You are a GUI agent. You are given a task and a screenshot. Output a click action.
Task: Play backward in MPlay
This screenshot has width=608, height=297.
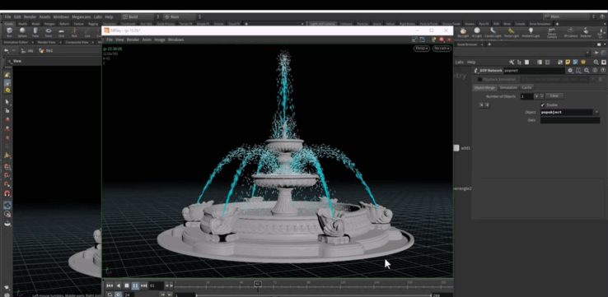pyautogui.click(x=119, y=285)
